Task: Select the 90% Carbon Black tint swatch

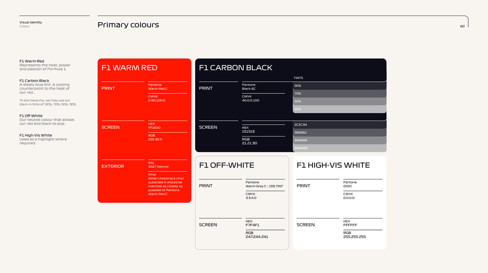Action: point(340,86)
